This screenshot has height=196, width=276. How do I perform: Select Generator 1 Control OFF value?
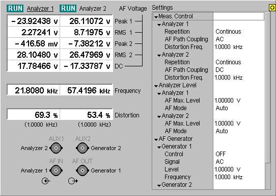[220, 154]
